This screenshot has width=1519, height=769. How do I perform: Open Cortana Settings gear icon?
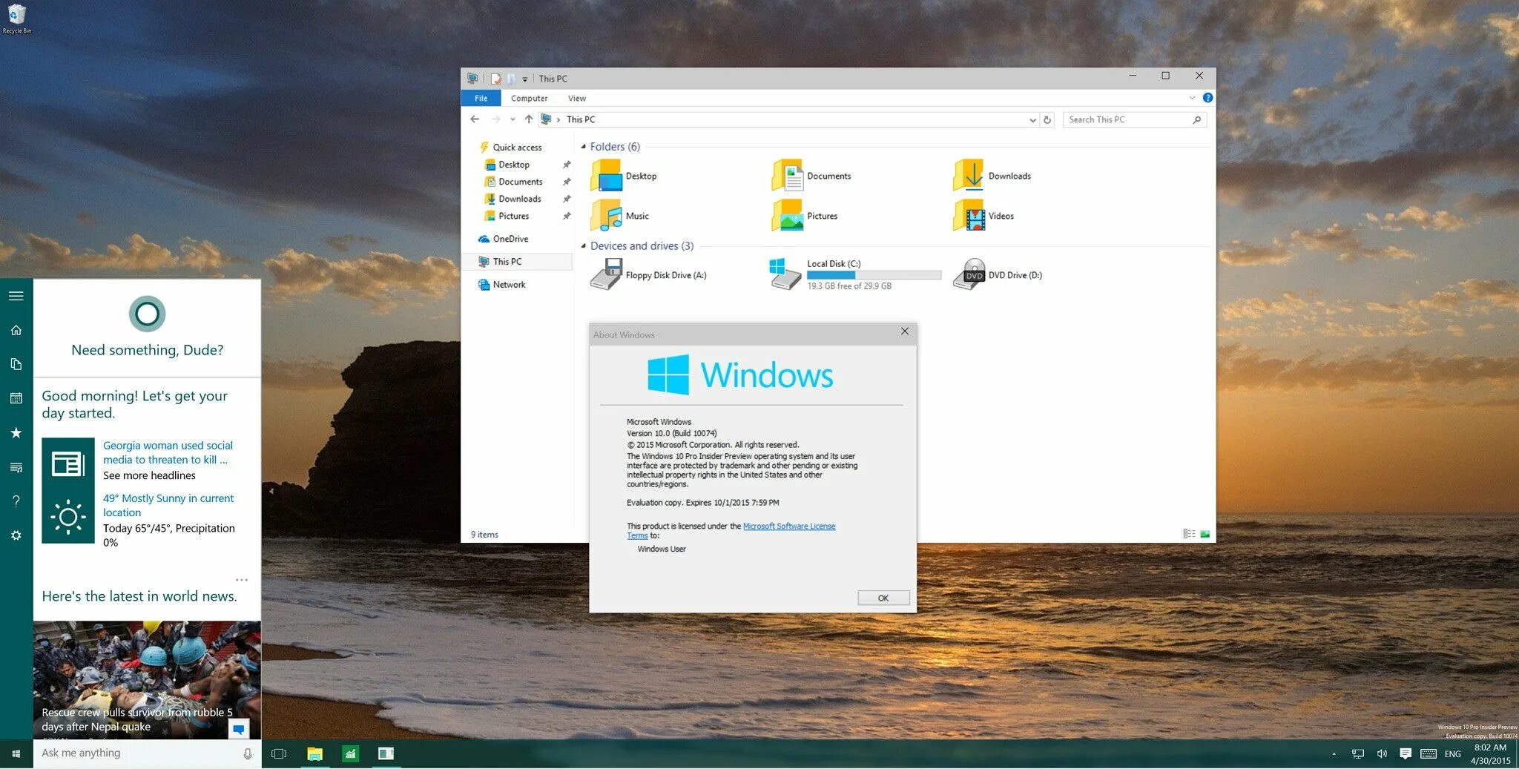[16, 535]
